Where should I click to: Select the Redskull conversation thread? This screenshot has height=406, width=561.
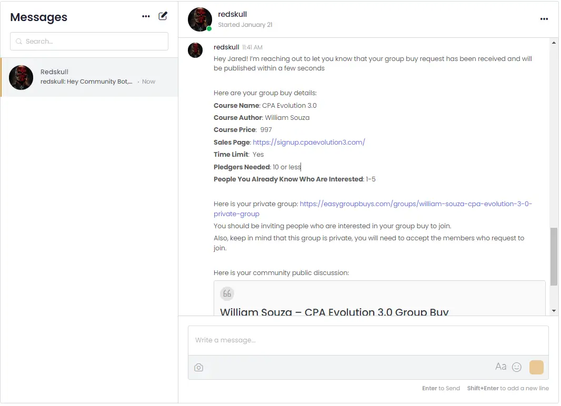click(89, 77)
